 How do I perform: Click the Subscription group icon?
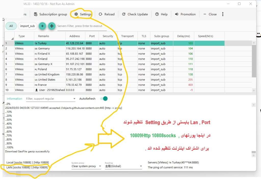pyautogui.click(x=36, y=14)
